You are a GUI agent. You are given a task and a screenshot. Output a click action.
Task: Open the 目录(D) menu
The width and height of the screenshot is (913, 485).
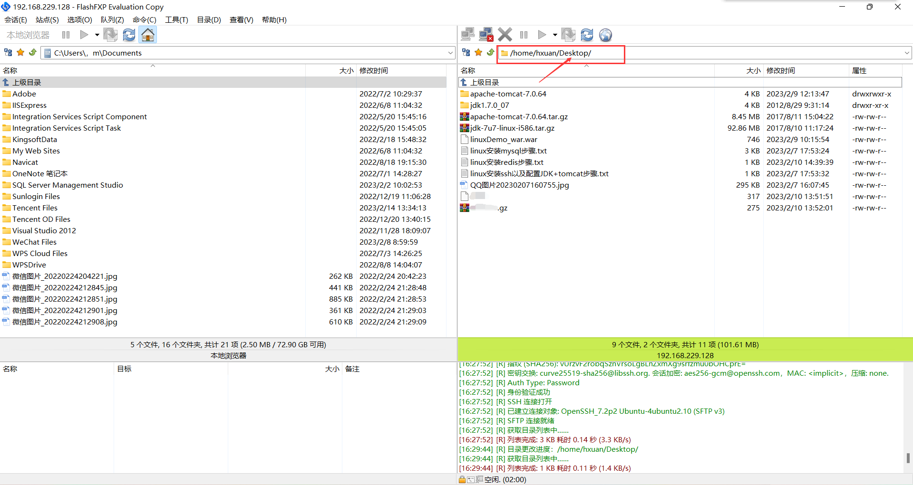pos(209,19)
